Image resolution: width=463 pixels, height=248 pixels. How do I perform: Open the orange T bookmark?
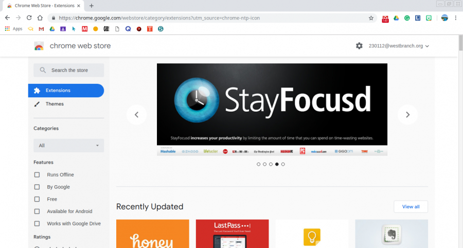point(150,29)
